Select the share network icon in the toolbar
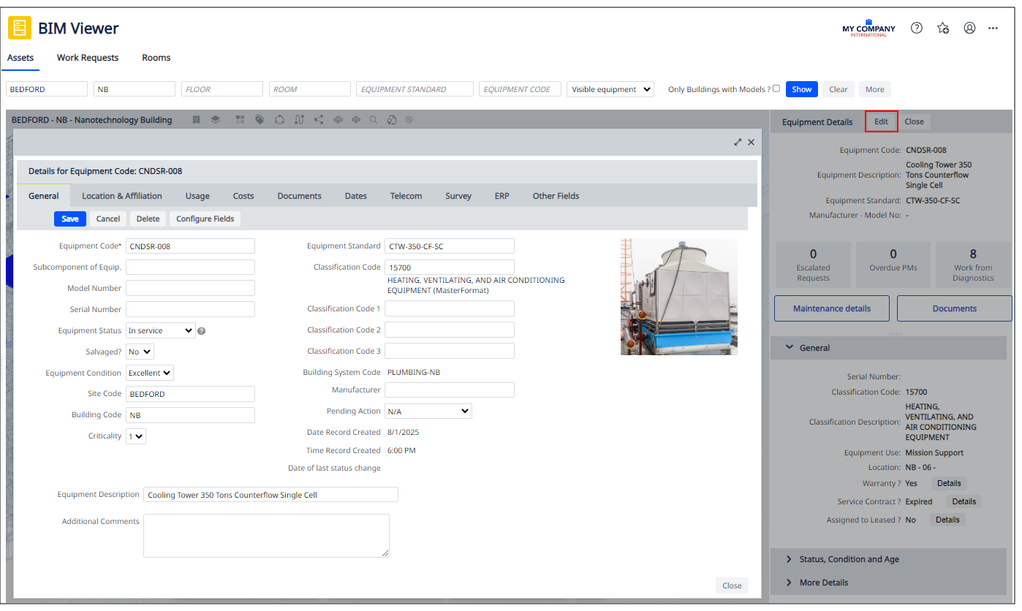 [x=319, y=119]
